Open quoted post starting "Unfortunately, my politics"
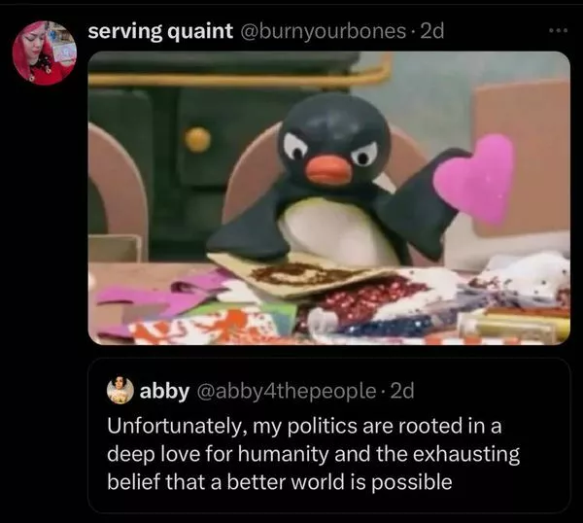Viewport: 583px width, 523px height. click(x=329, y=436)
